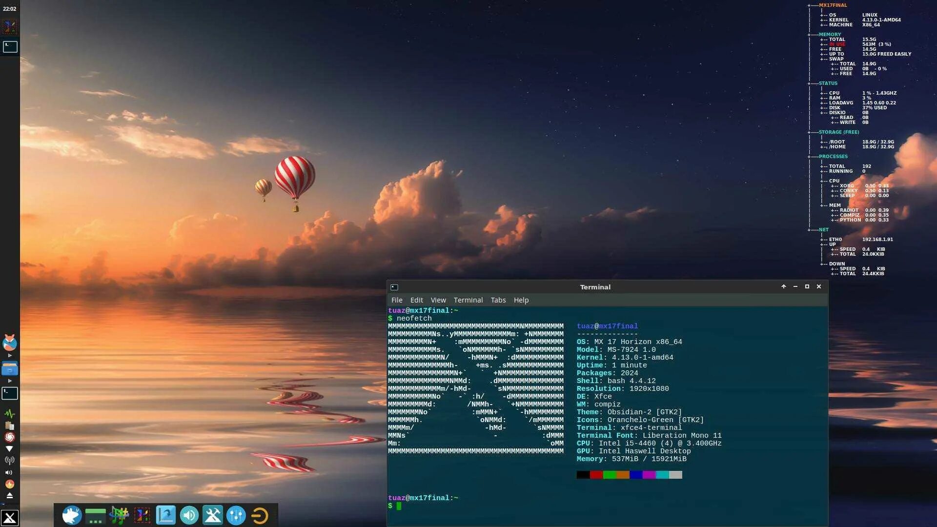Screen dimensions: 937x527
Task: Expand the arrow beneath the file manager launcher
Action: tap(10, 381)
